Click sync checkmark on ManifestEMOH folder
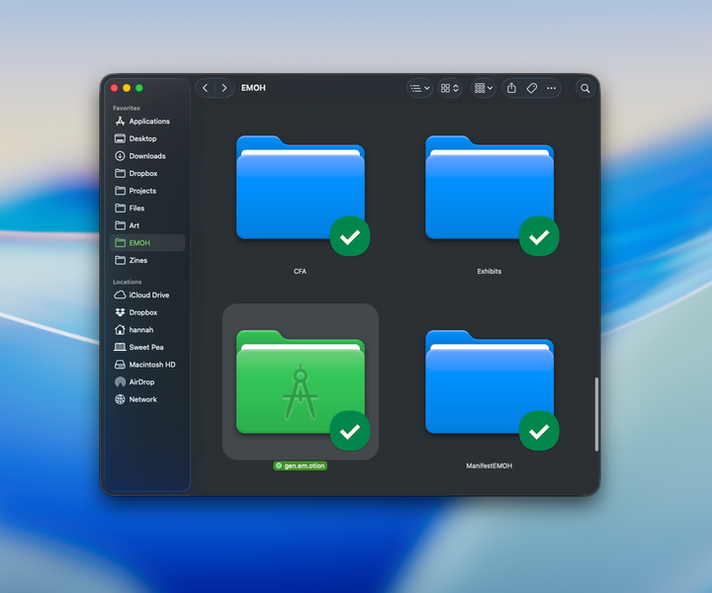This screenshot has width=712, height=593. [x=539, y=431]
